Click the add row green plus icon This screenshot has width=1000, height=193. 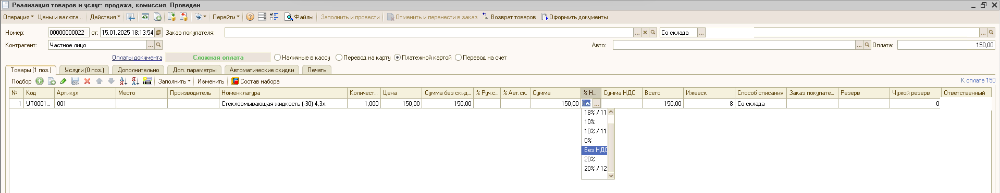pyautogui.click(x=40, y=81)
